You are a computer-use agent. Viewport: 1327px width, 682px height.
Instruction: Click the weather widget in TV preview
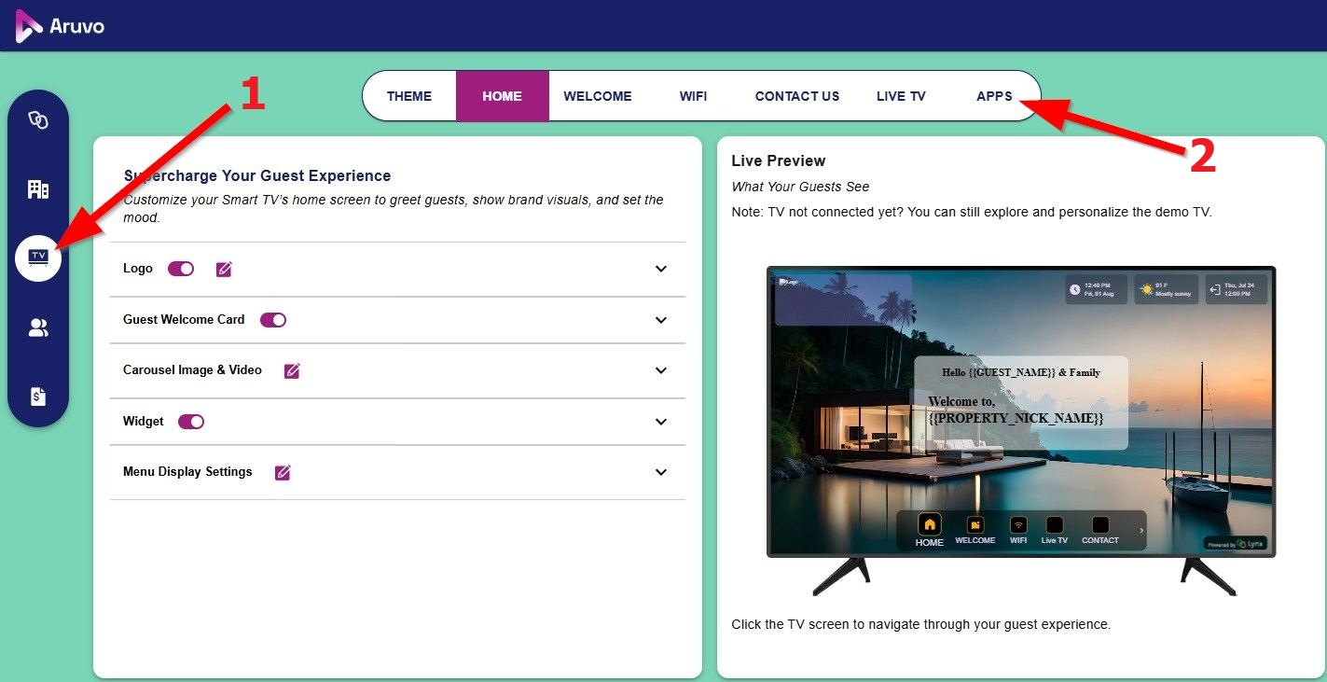click(x=1166, y=289)
